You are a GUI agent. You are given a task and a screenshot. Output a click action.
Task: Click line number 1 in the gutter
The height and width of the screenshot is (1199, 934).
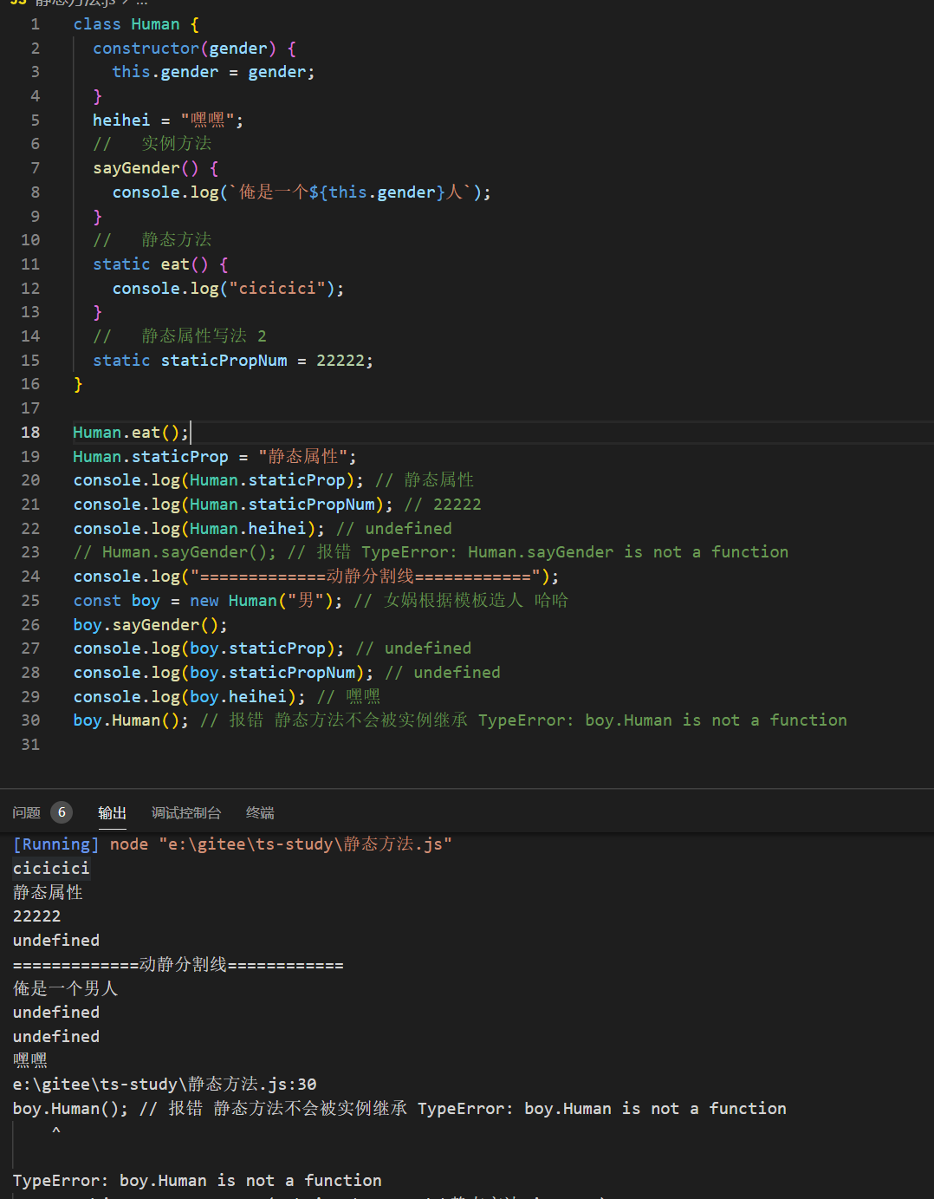[35, 24]
